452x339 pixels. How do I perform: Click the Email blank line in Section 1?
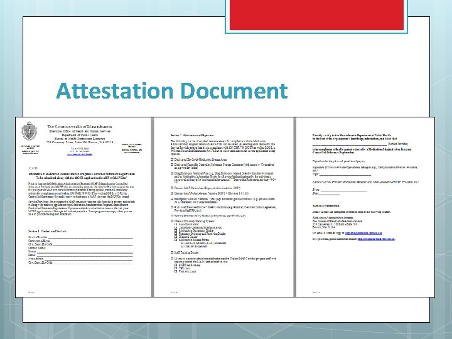[x=85, y=256]
